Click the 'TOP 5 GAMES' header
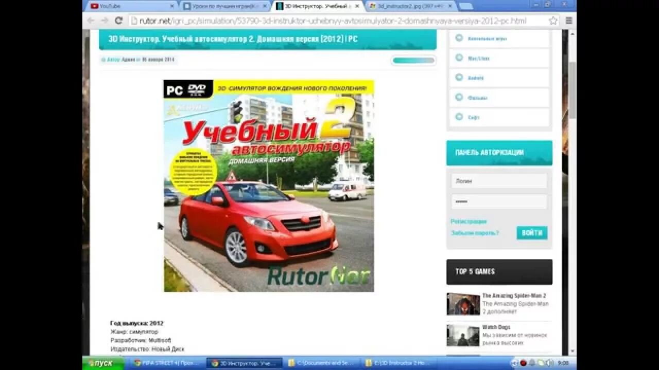Image resolution: width=659 pixels, height=370 pixels. tap(499, 272)
